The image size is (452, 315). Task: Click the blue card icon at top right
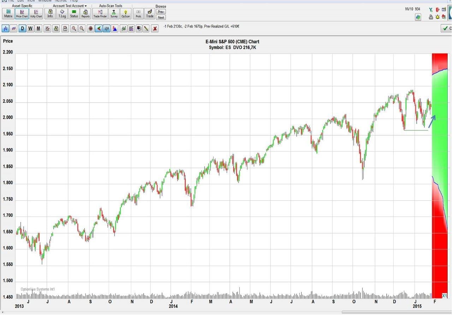click(x=444, y=10)
